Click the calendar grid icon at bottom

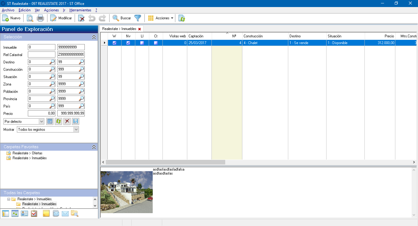point(15,213)
